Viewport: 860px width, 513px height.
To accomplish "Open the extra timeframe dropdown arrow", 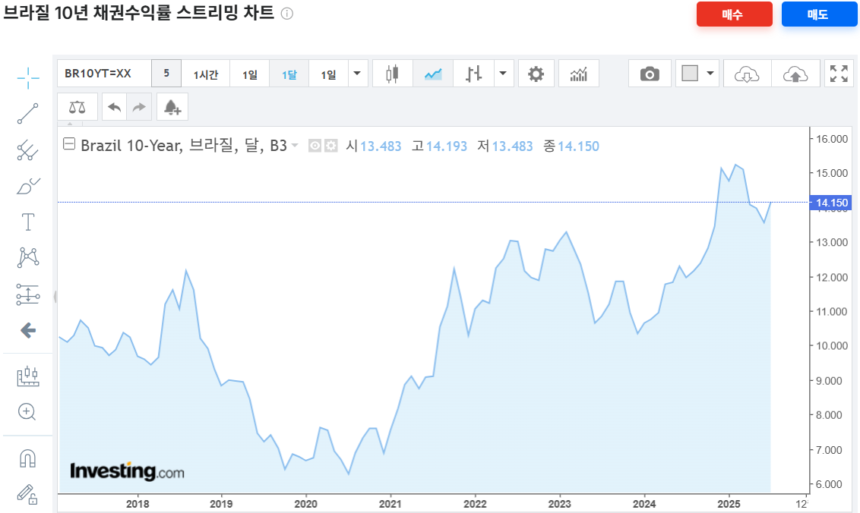I will point(356,73).
